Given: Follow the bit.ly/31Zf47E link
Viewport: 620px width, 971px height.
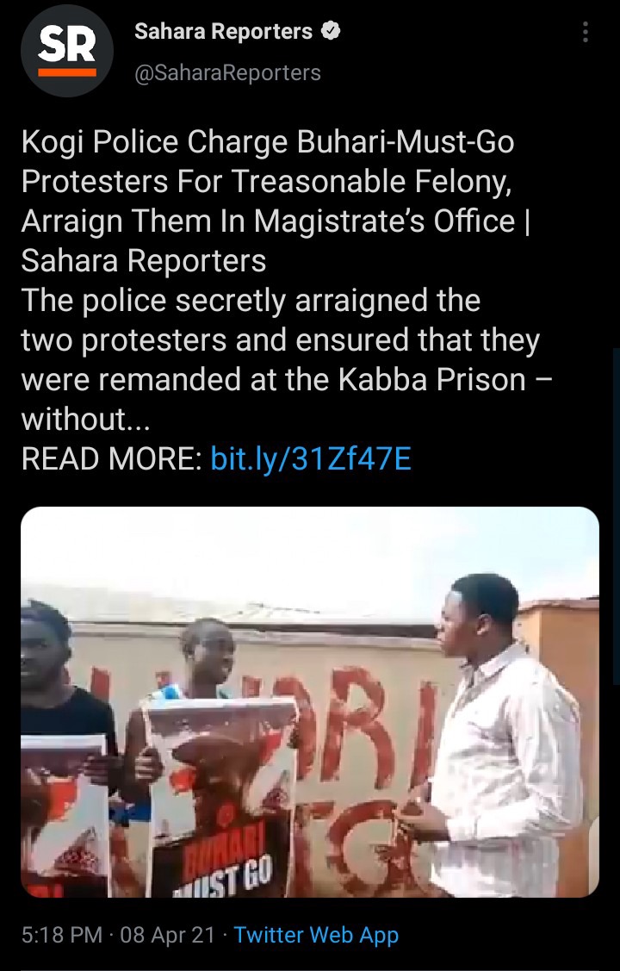Looking at the screenshot, I should pyautogui.click(x=311, y=459).
